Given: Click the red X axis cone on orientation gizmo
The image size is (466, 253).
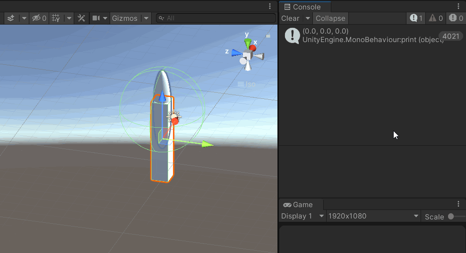Looking at the screenshot, I should point(253,48).
